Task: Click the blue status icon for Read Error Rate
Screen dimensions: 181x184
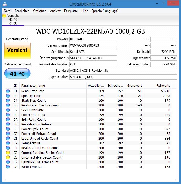Action: [8, 91]
